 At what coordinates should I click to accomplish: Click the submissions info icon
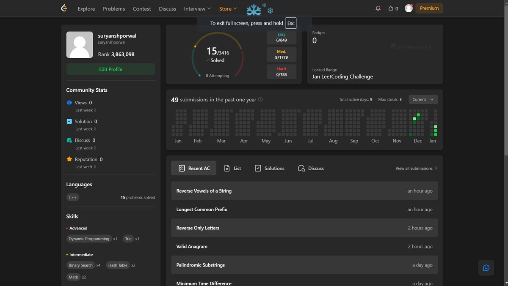(260, 100)
